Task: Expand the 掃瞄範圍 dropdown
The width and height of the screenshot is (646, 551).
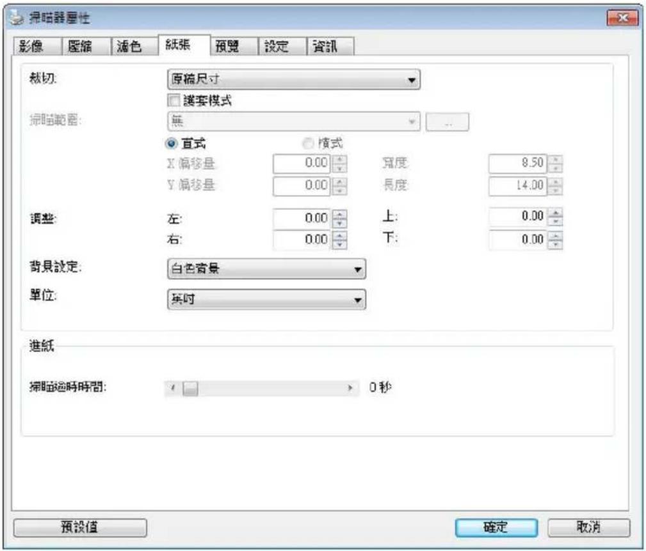Action: coord(294,121)
